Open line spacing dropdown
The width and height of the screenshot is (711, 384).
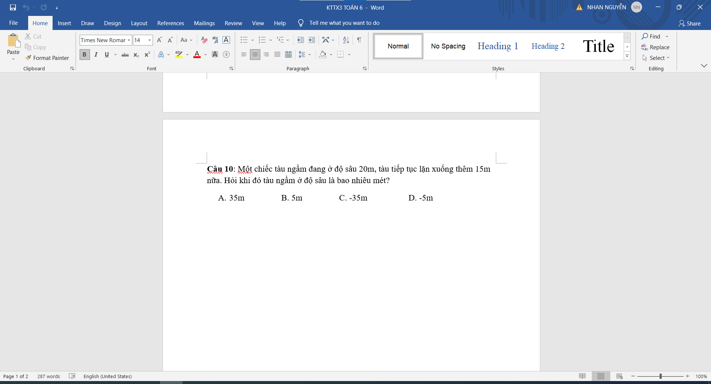310,54
